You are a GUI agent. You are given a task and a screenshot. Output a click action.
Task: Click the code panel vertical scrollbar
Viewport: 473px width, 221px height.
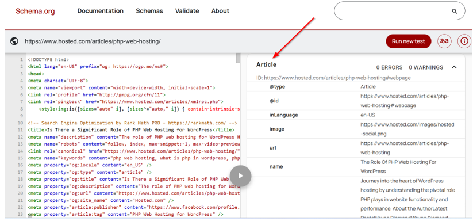(238, 58)
